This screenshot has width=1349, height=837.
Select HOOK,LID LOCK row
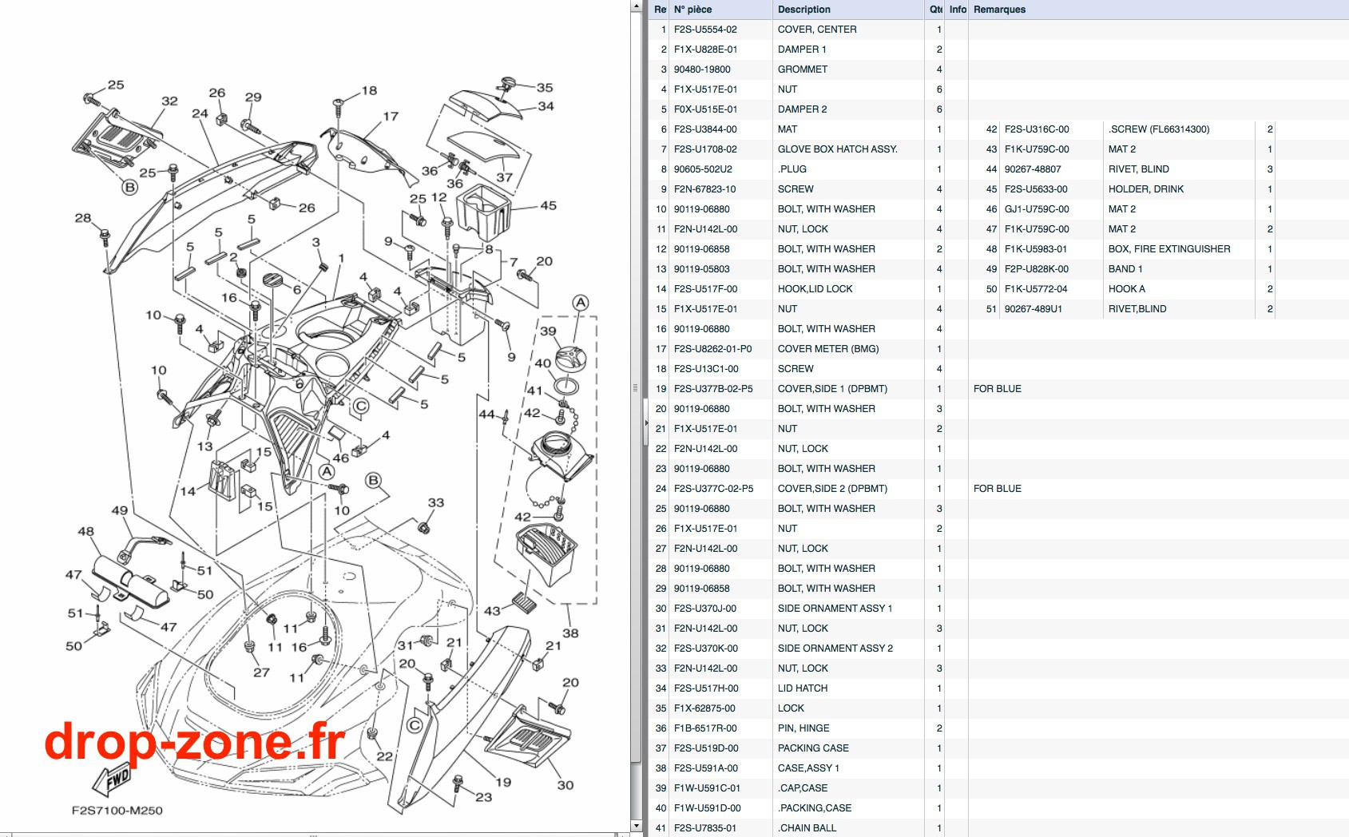point(810,289)
